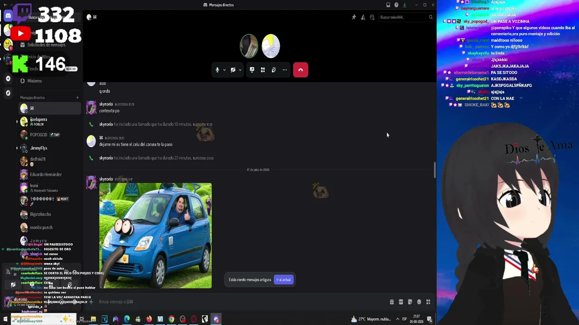
Task: Open the Discord inbox icon
Action: (388, 5)
